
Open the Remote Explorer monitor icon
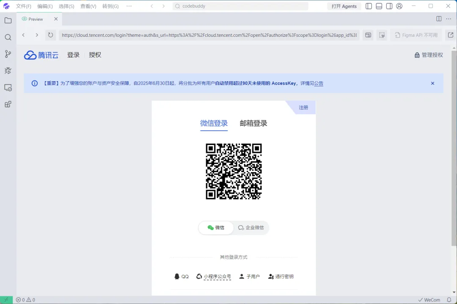point(8,88)
